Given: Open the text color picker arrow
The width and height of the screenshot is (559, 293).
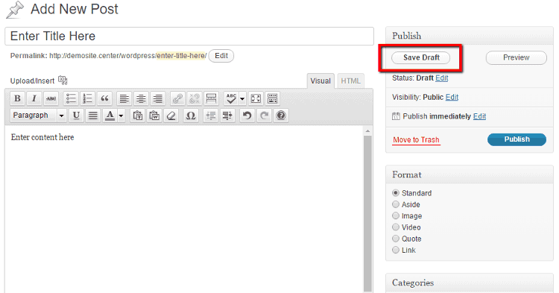Looking at the screenshot, I should [121, 116].
